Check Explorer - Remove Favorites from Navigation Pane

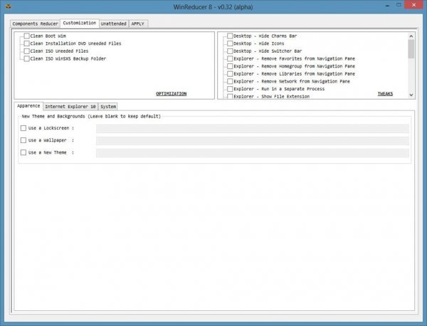[x=230, y=58]
